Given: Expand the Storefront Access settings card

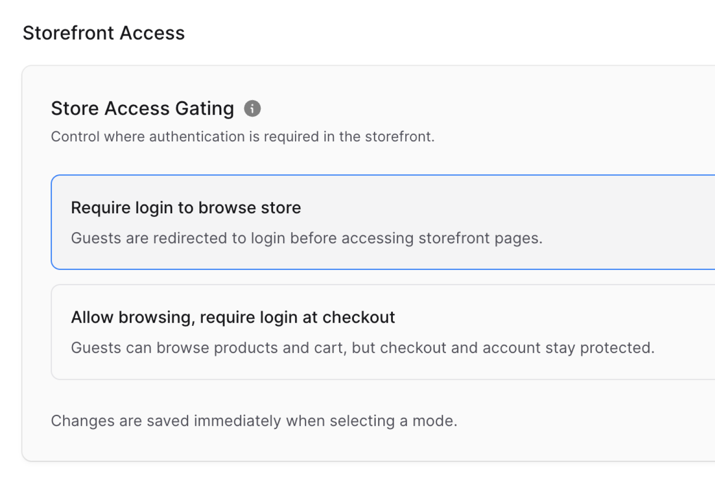Looking at the screenshot, I should point(357,263).
